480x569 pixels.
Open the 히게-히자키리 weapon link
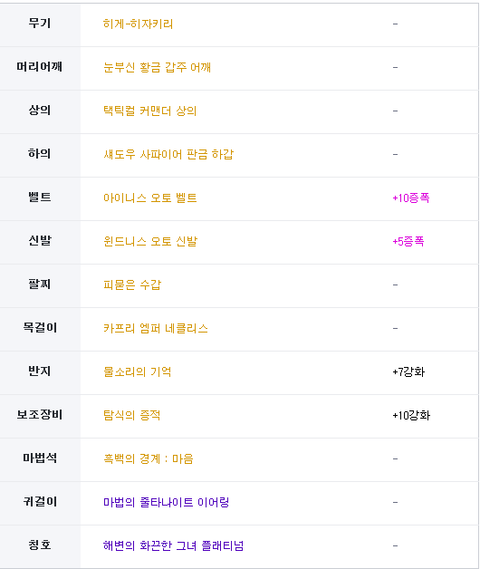(x=138, y=24)
